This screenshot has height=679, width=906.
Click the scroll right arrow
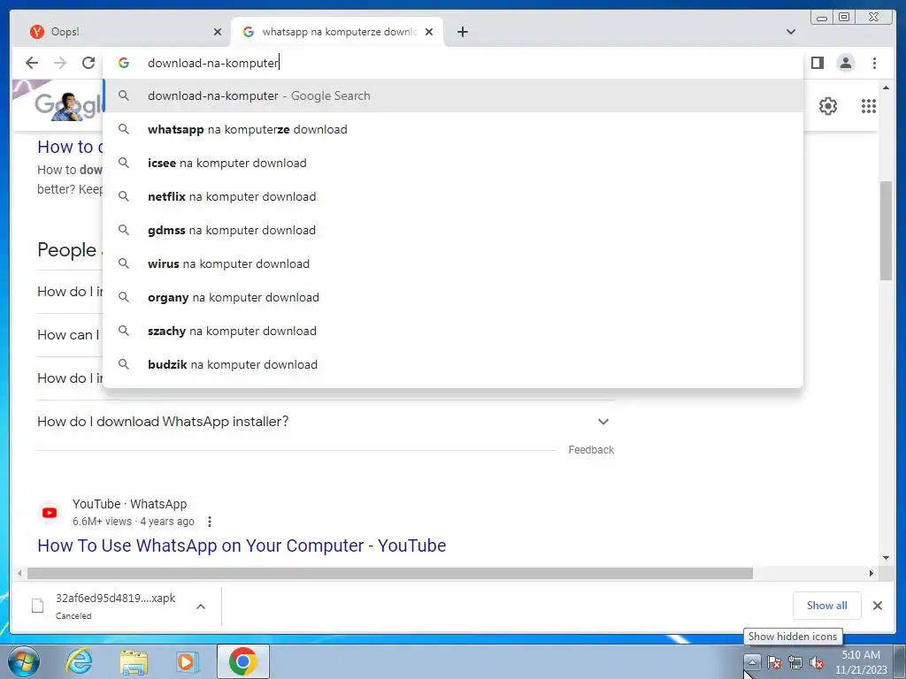871,573
